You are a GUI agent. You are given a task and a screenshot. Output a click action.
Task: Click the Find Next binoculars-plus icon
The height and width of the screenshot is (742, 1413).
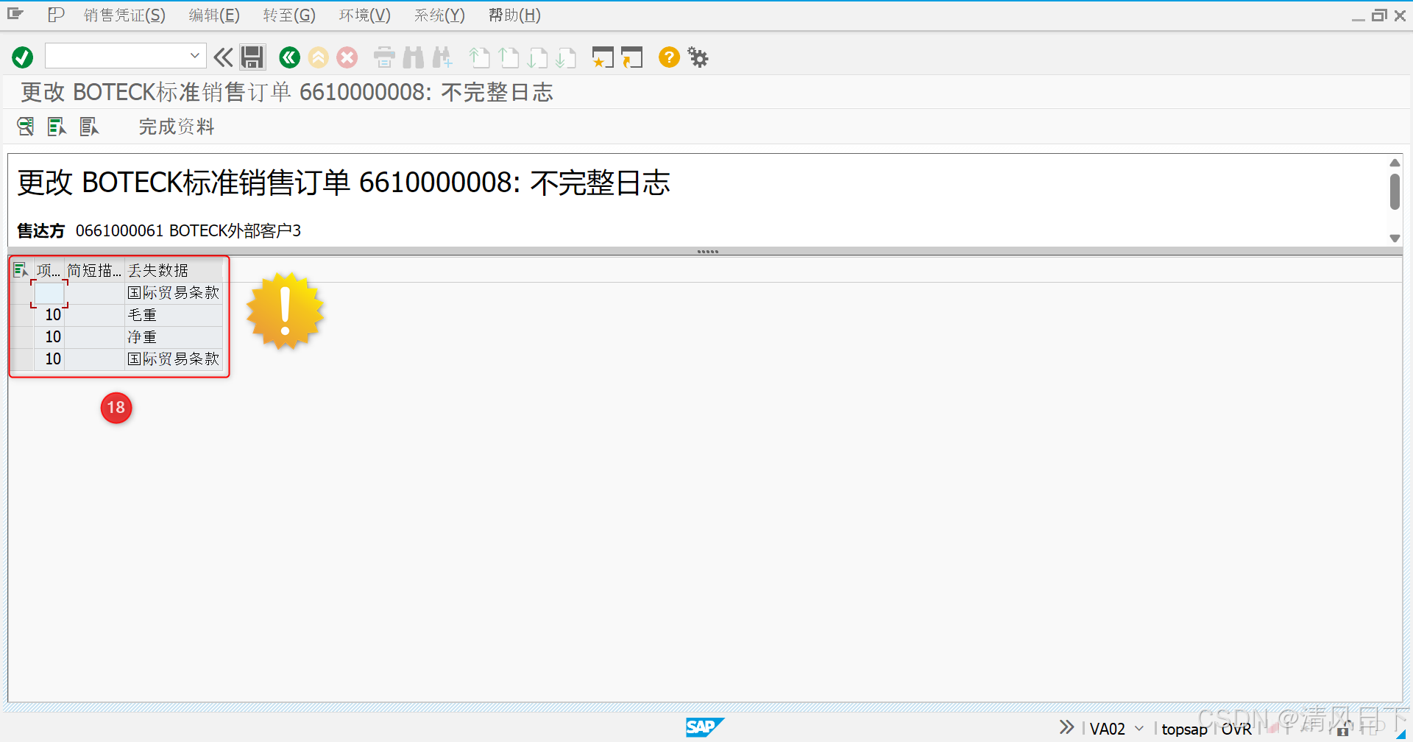(x=442, y=57)
